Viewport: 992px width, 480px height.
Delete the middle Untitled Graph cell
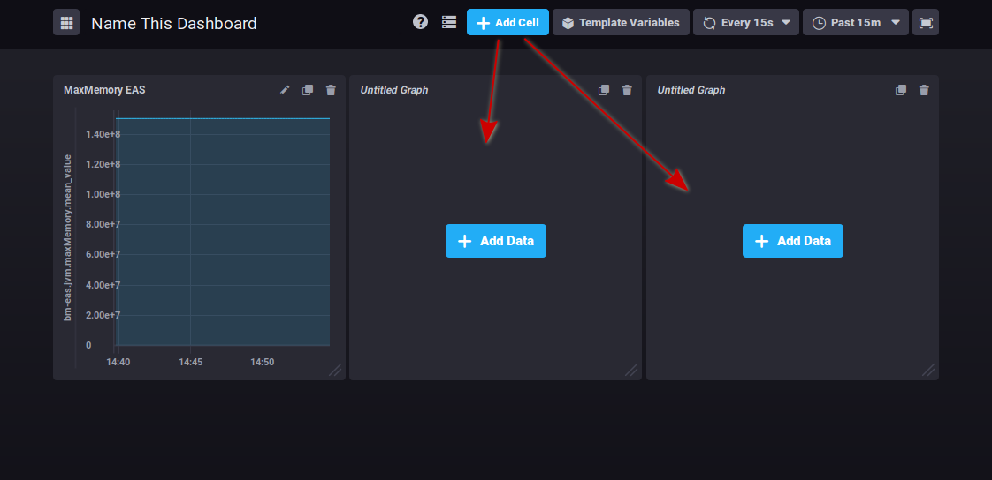(x=627, y=90)
